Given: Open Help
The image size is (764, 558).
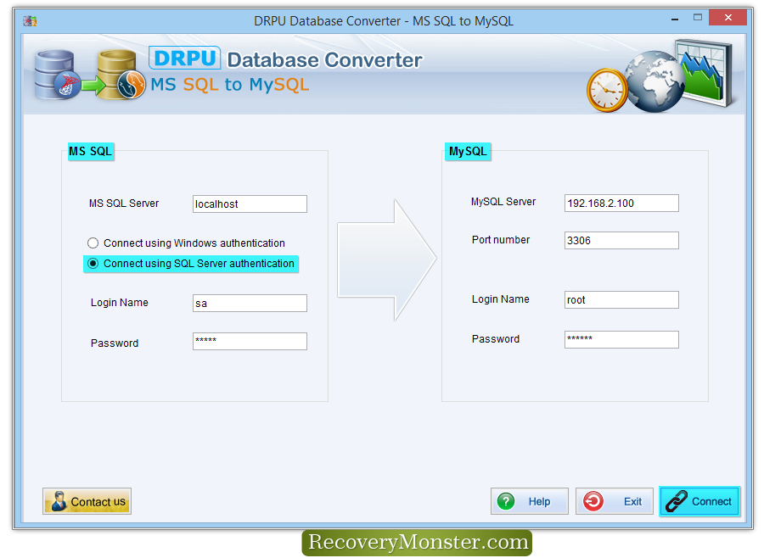Looking at the screenshot, I should click(x=529, y=501).
